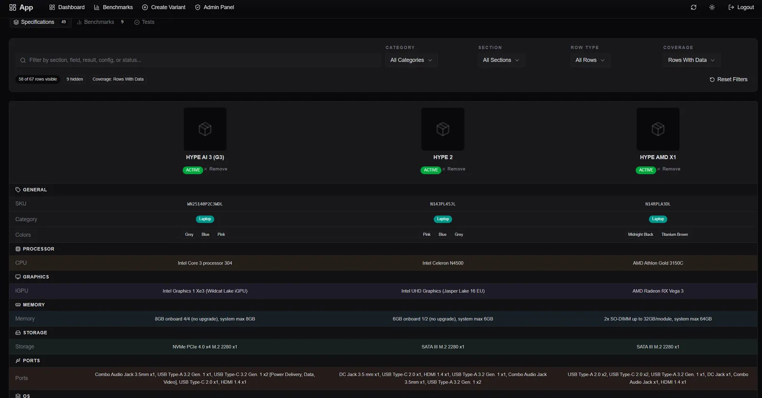Switch to the Tests tab
The image size is (762, 398).
144,22
